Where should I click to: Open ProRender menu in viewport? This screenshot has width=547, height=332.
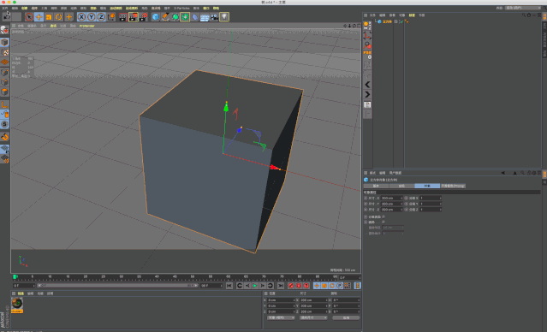86,26
